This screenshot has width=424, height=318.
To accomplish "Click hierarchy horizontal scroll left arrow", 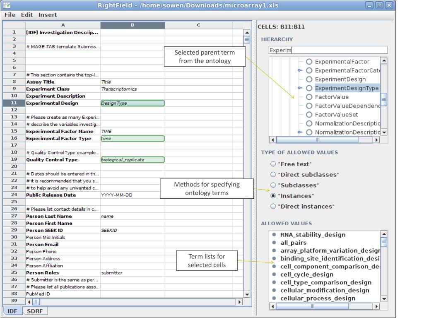I will [x=272, y=140].
